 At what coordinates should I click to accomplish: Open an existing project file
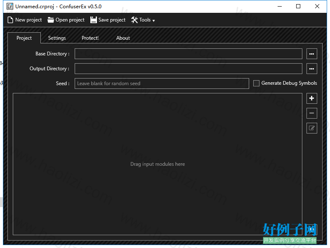point(66,20)
